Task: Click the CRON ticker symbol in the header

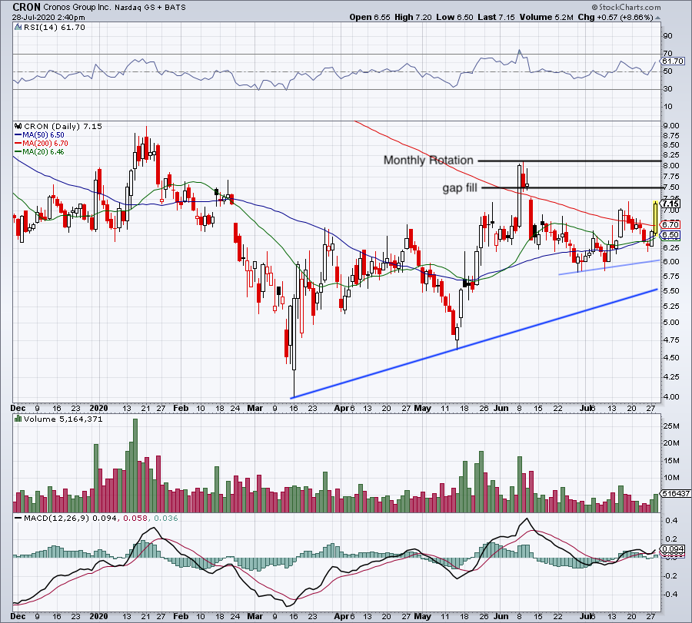Action: coord(26,7)
